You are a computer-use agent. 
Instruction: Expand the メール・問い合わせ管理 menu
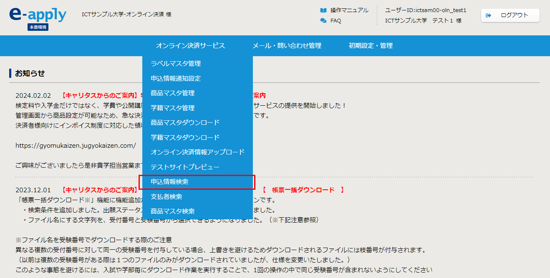287,46
